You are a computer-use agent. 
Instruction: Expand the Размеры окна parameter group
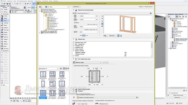(x=74, y=46)
